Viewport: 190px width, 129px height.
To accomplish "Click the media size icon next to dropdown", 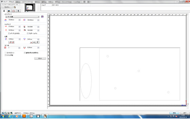I will [42, 17].
